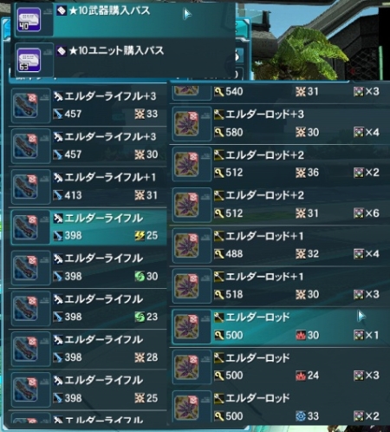
Task: Select エルダーライフル 398 with wind 30
Action: pos(88,268)
